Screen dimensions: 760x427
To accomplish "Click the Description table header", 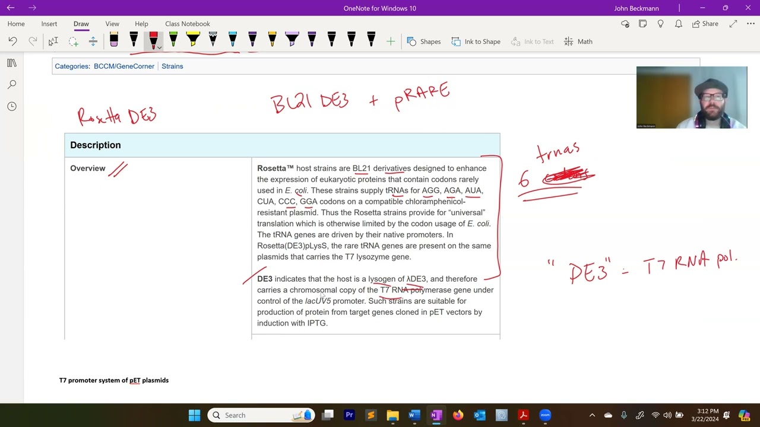I will tap(282, 145).
